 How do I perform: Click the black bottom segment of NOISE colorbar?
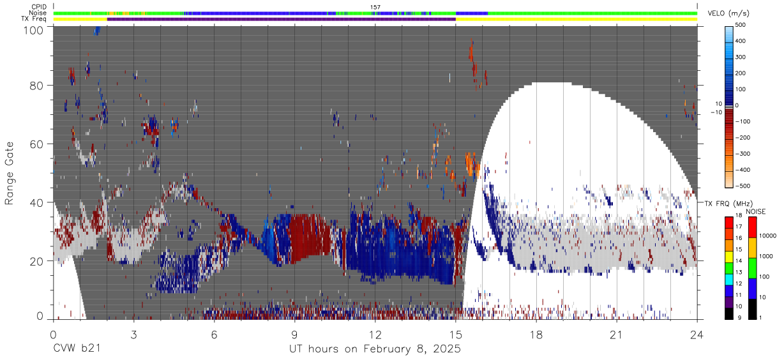(751, 309)
